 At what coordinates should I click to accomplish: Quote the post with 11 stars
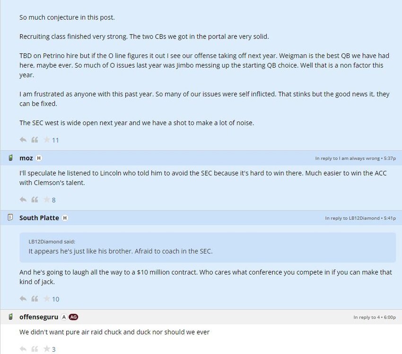click(35, 140)
